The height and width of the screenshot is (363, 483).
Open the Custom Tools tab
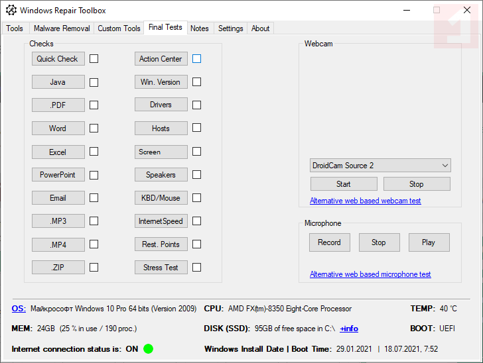(x=119, y=28)
